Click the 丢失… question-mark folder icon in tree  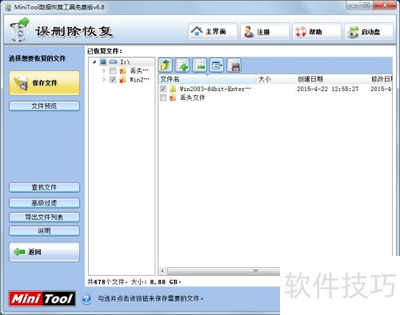pyautogui.click(x=122, y=70)
